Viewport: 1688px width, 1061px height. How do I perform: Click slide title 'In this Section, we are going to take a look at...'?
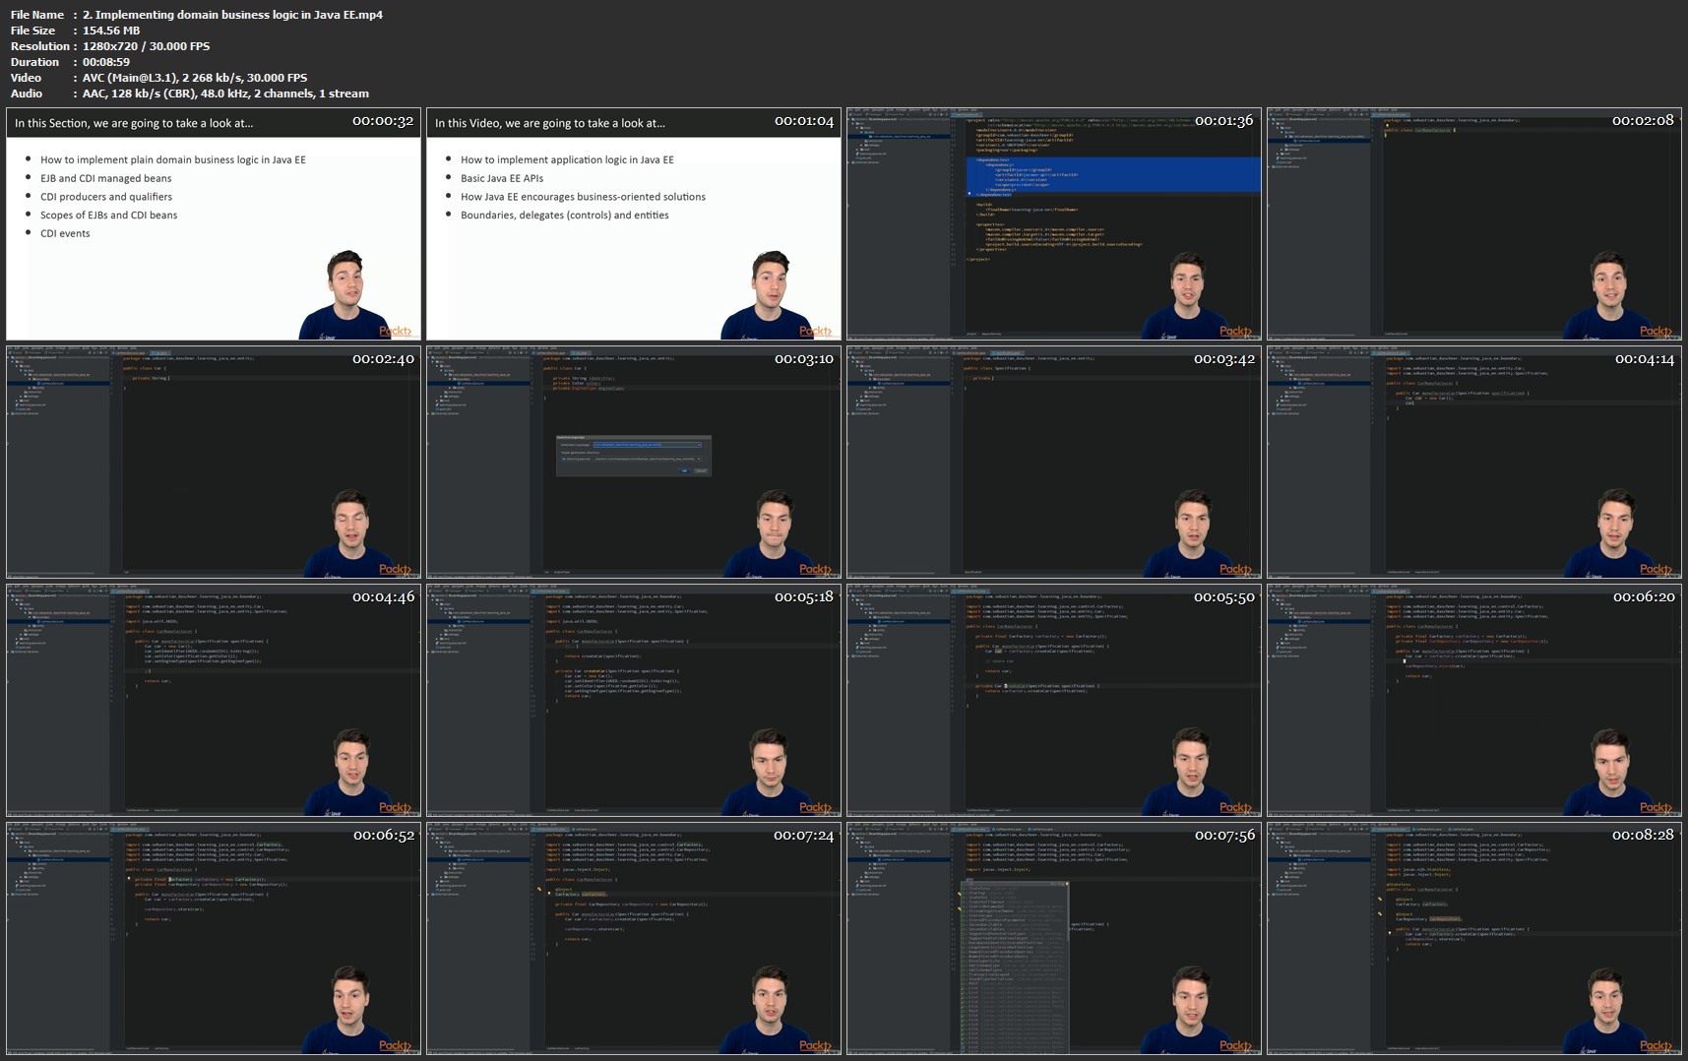pyautogui.click(x=134, y=123)
